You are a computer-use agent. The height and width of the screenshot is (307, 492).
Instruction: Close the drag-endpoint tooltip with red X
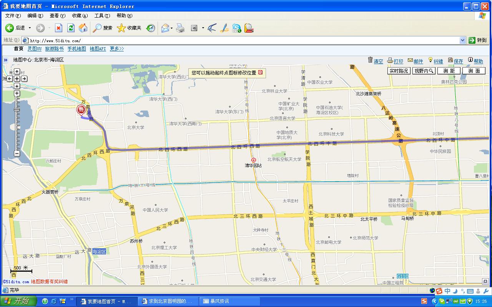click(260, 73)
